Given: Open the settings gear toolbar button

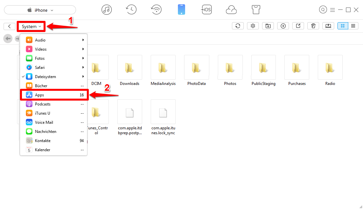Looking at the screenshot, I should [253, 26].
